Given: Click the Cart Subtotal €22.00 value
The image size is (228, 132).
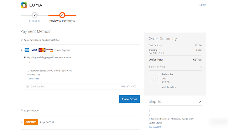Looking at the screenshot, I should tap(198, 45).
